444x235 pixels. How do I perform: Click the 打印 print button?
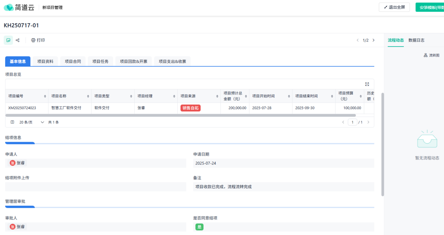(x=38, y=40)
